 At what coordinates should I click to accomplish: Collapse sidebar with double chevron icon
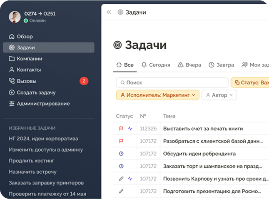(x=109, y=12)
